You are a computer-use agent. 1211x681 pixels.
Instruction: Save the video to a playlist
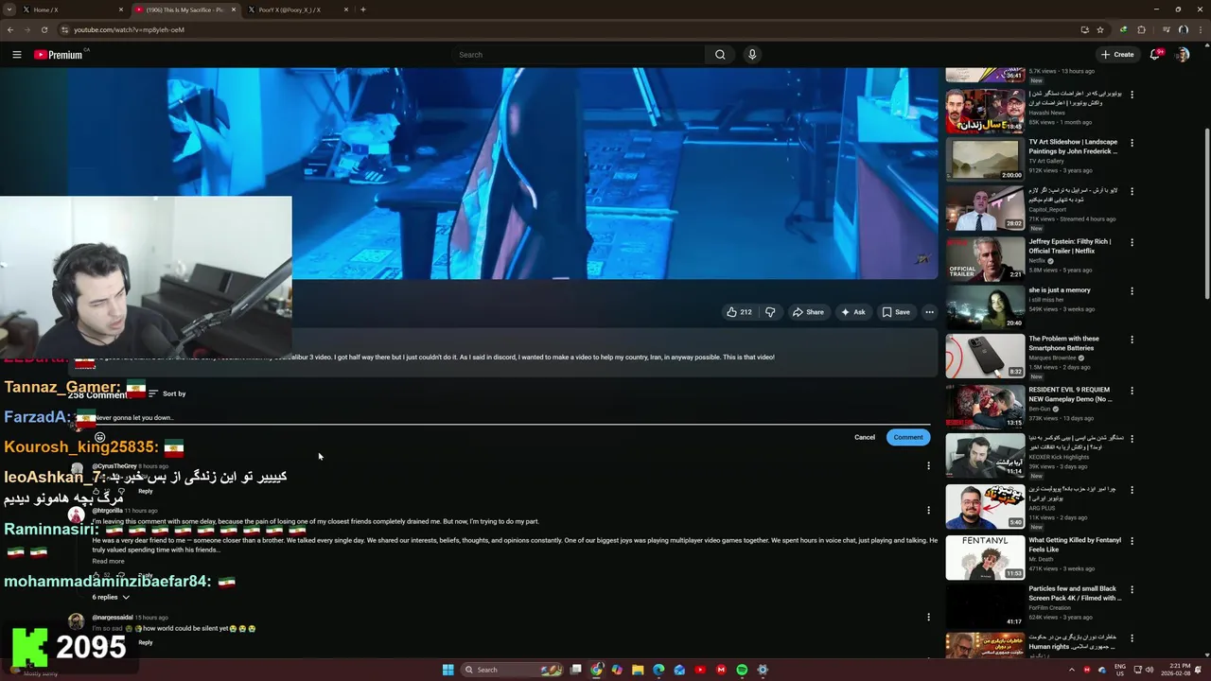896,312
